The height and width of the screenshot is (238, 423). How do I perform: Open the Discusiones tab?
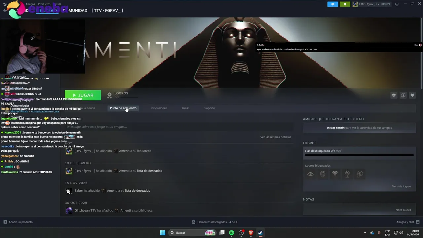159,108
